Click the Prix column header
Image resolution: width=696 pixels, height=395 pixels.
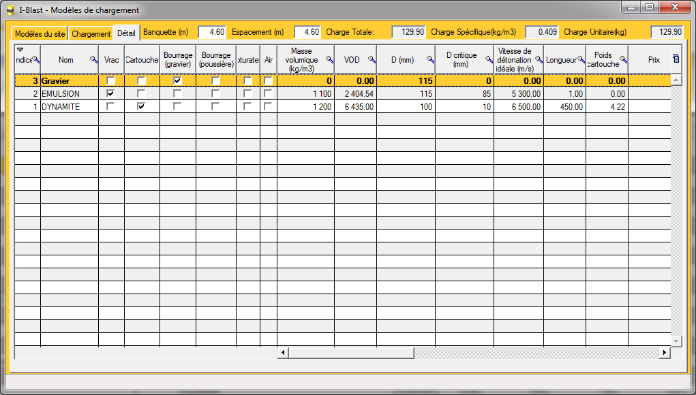(x=653, y=60)
